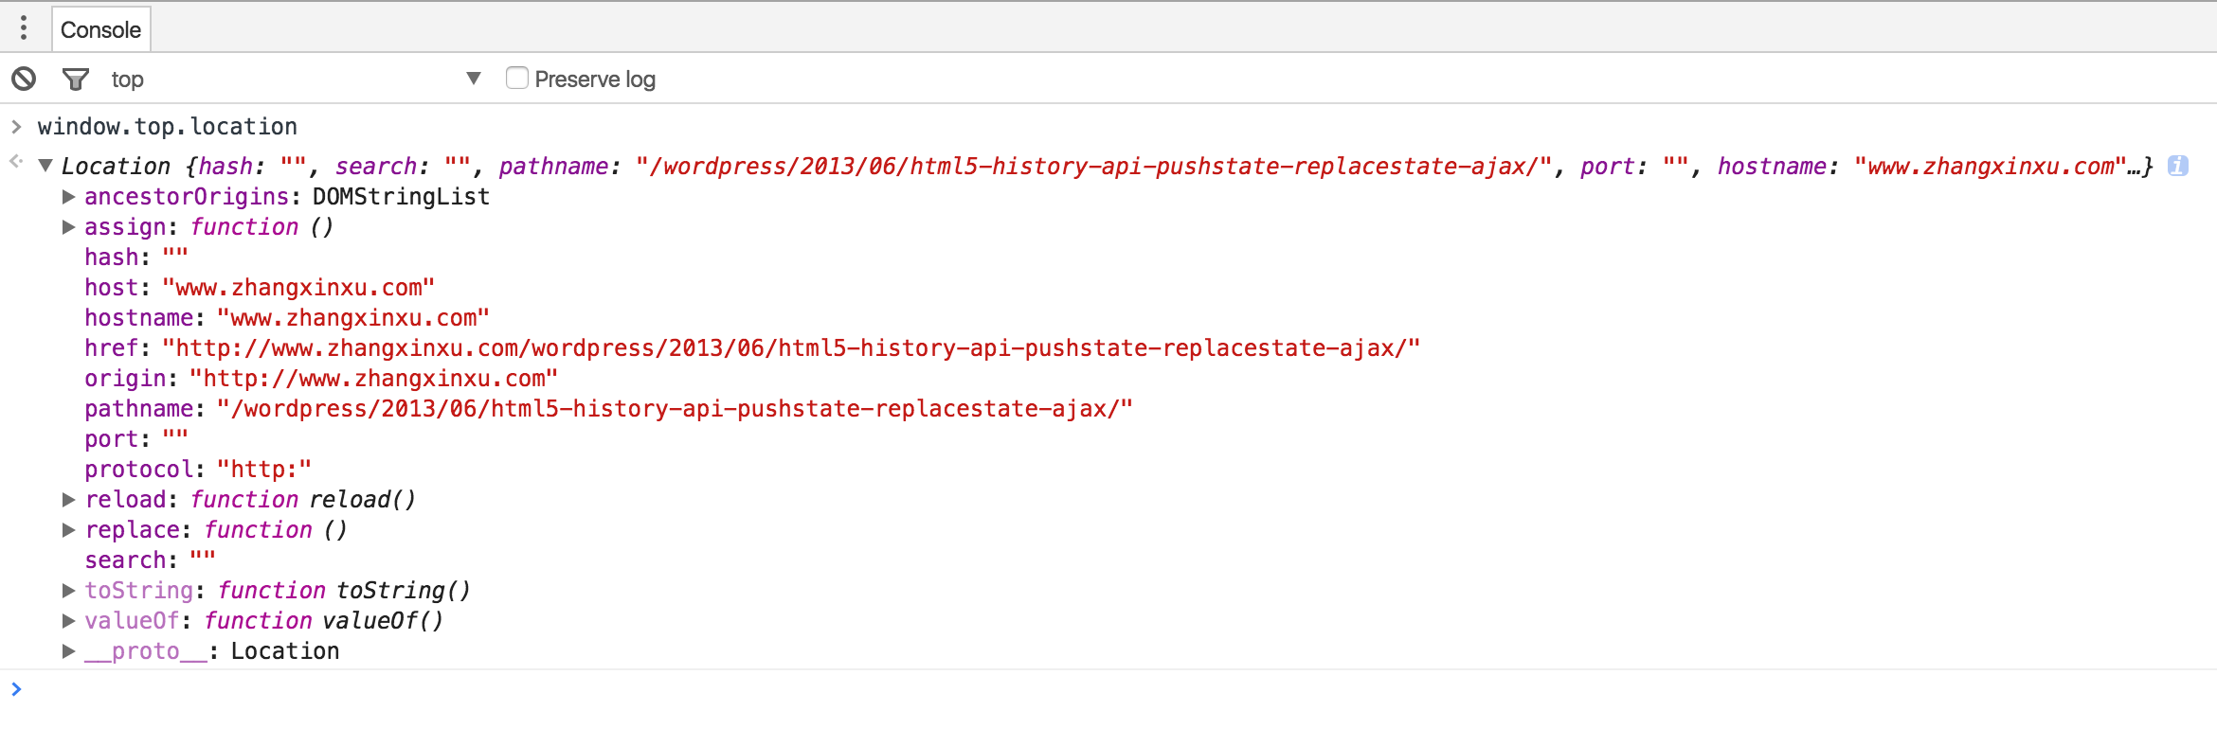Viewport: 2217px width, 746px height.
Task: Open the DevTools three-dot menu
Action: coord(24,27)
